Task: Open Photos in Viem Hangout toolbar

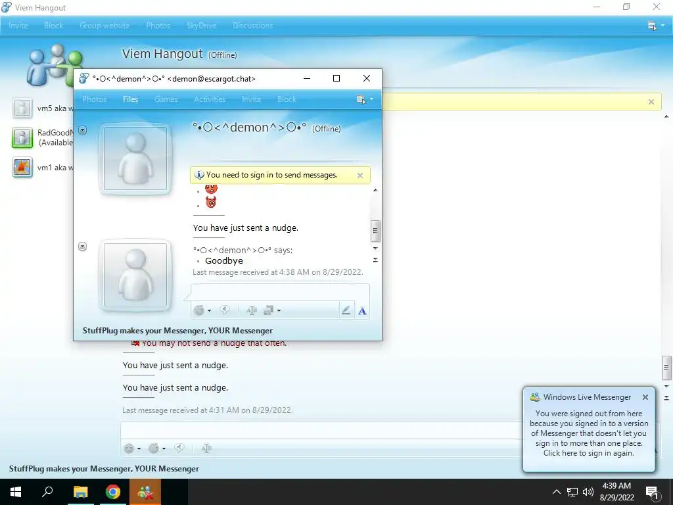Action: point(158,26)
